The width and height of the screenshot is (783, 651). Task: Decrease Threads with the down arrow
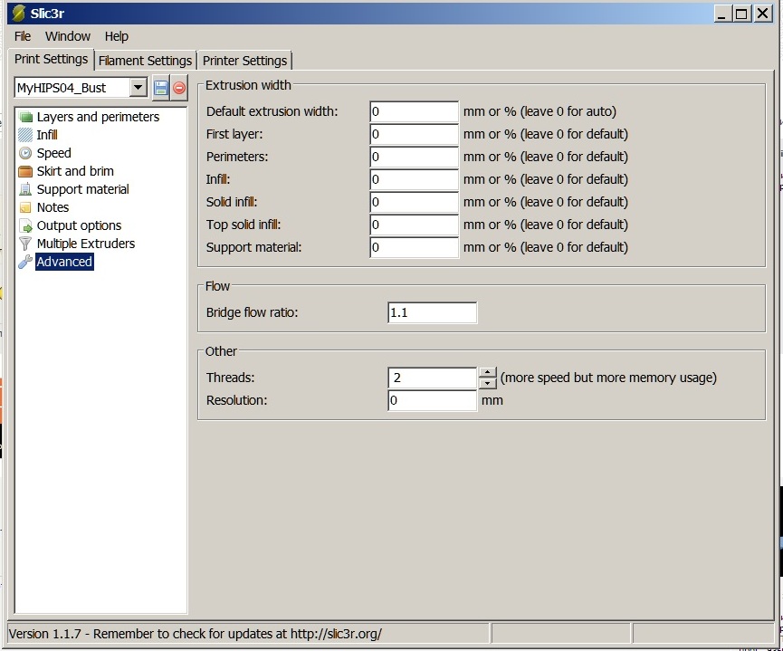click(488, 383)
